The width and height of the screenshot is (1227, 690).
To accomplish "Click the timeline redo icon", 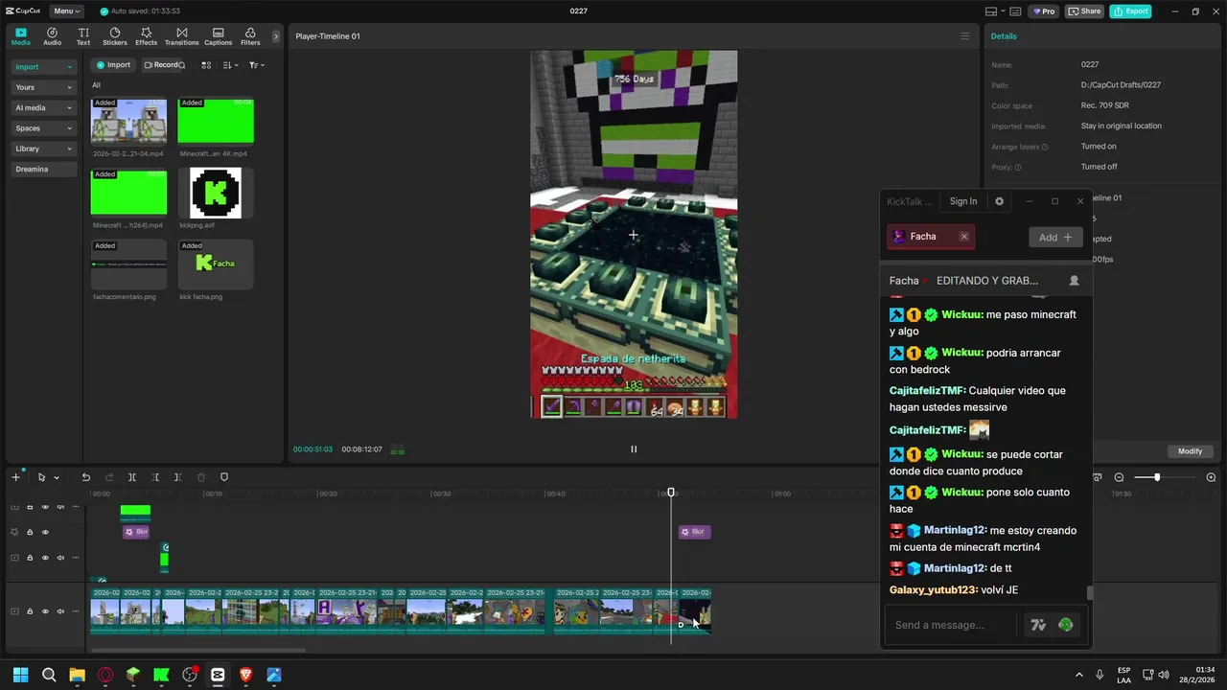I will coord(108,477).
